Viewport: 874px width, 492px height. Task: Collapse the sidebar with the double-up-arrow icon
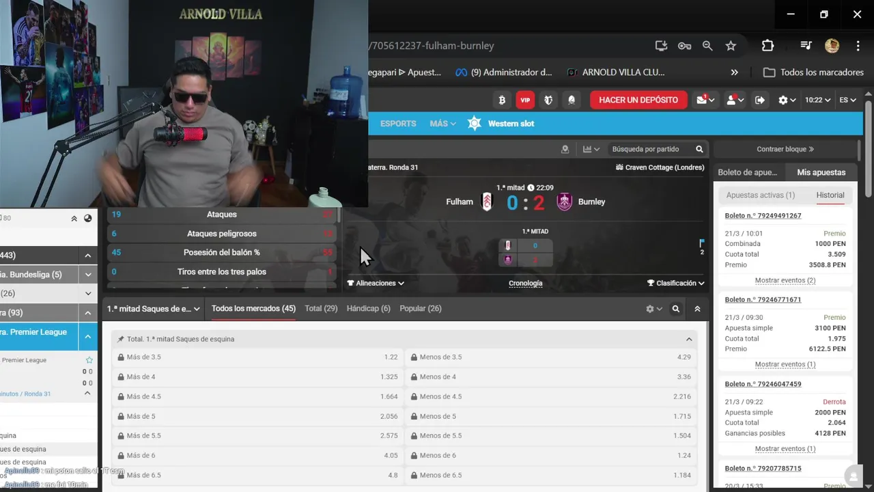(74, 219)
